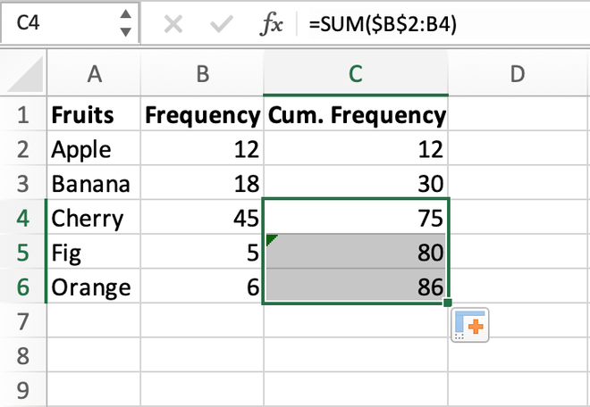Click the Cum. Frequency header cell
590x407 pixels.
pyautogui.click(x=356, y=114)
